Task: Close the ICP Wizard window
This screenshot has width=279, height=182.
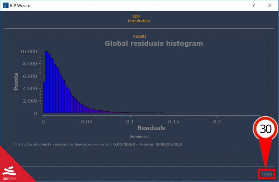Action: coord(270,5)
